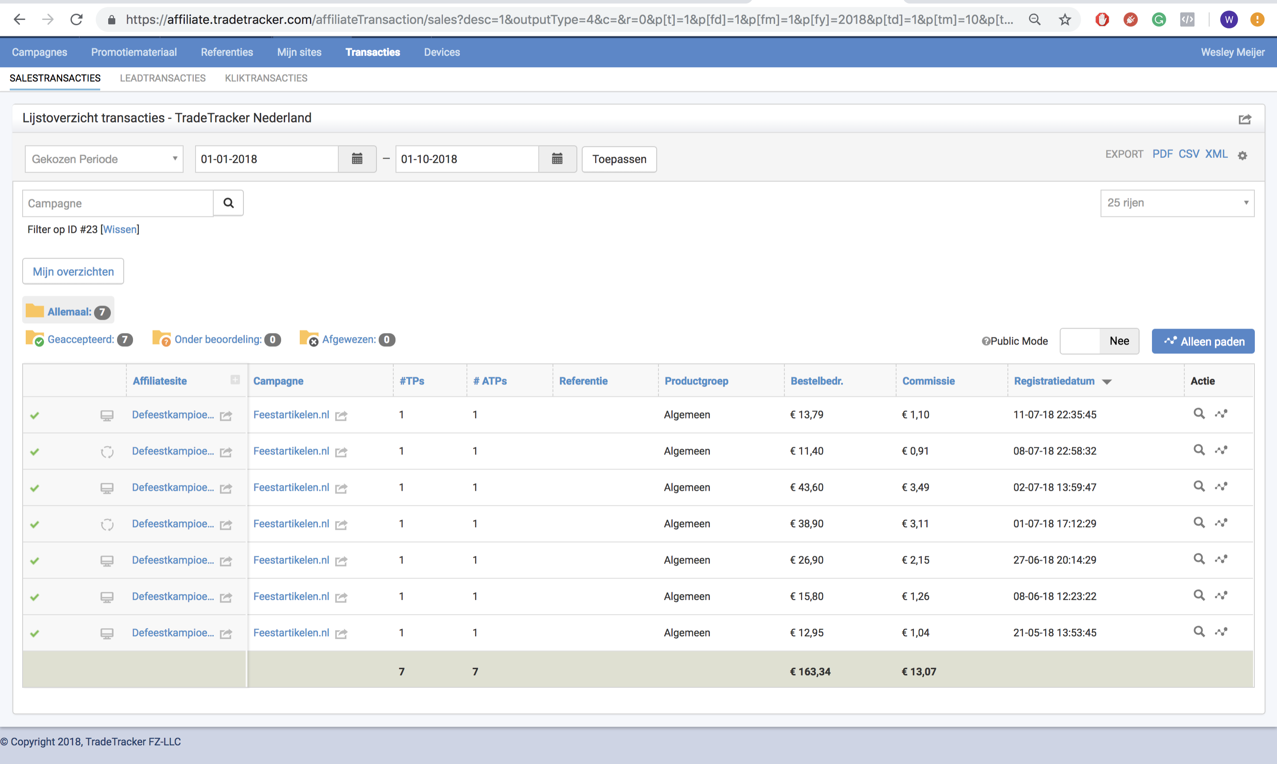The width and height of the screenshot is (1277, 764).
Task: Switch to the KLIKTRANSACTIES tab
Action: point(266,78)
